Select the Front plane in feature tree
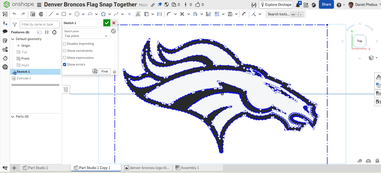381x173 pixels. click(x=25, y=59)
